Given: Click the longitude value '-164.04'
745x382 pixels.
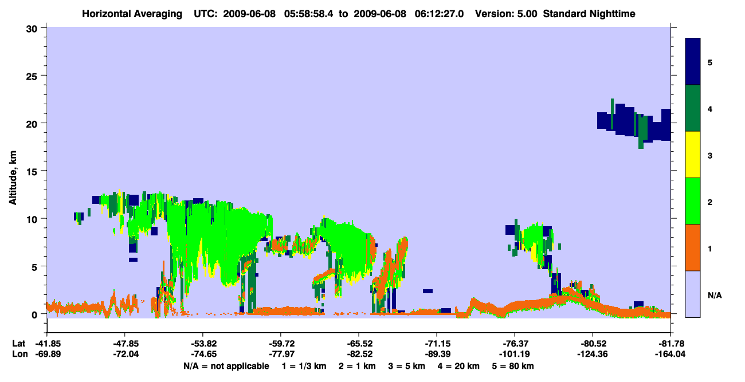Looking at the screenshot, I should (670, 354).
